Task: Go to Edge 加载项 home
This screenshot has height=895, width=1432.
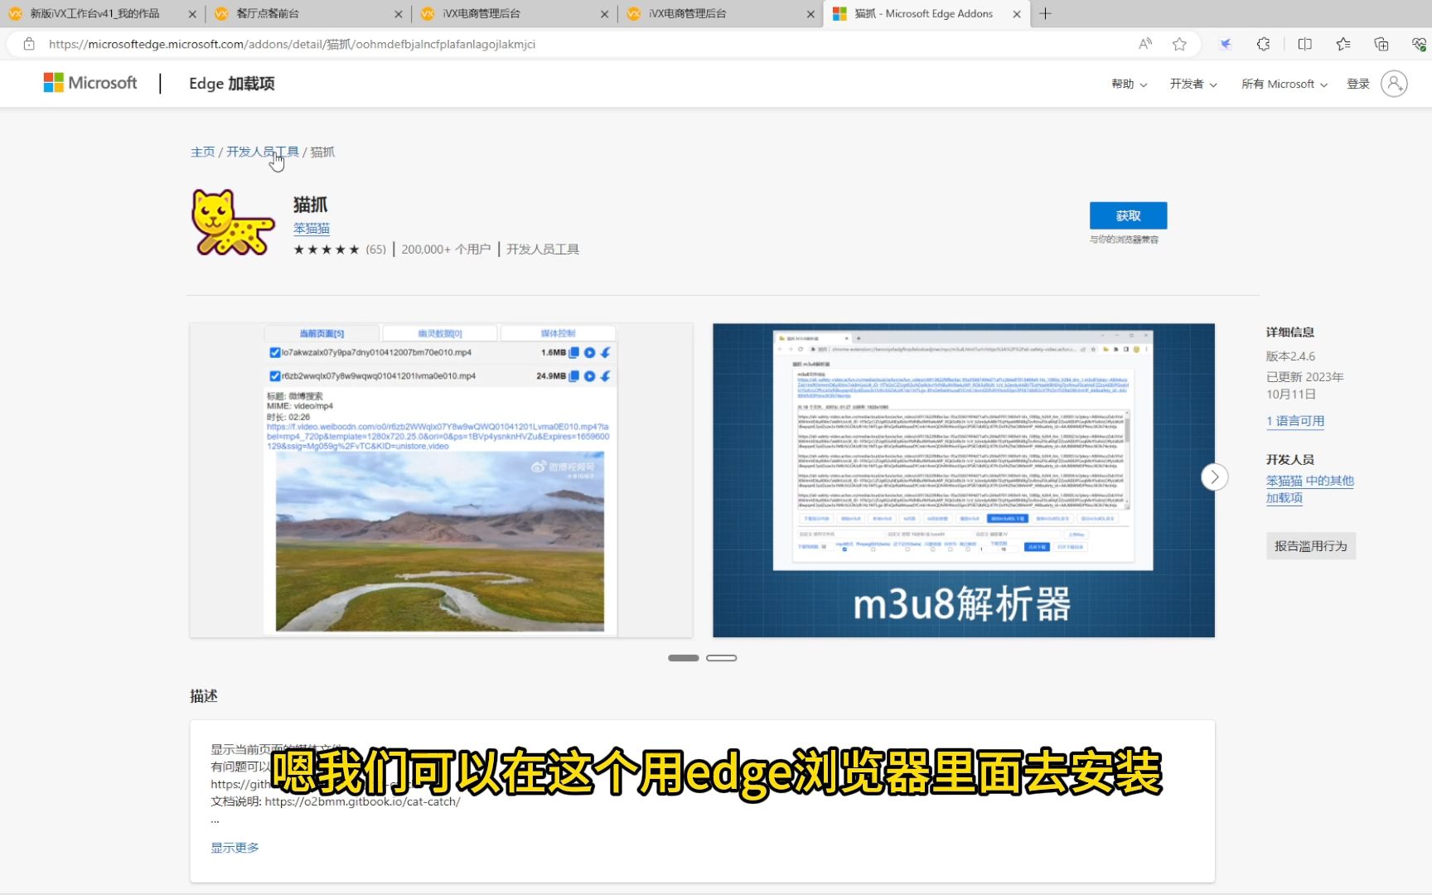Action: pyautogui.click(x=231, y=84)
